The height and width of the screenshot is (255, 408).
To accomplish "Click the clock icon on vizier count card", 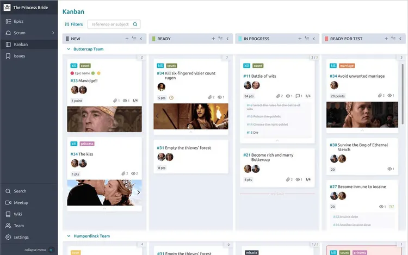I will point(171,98).
